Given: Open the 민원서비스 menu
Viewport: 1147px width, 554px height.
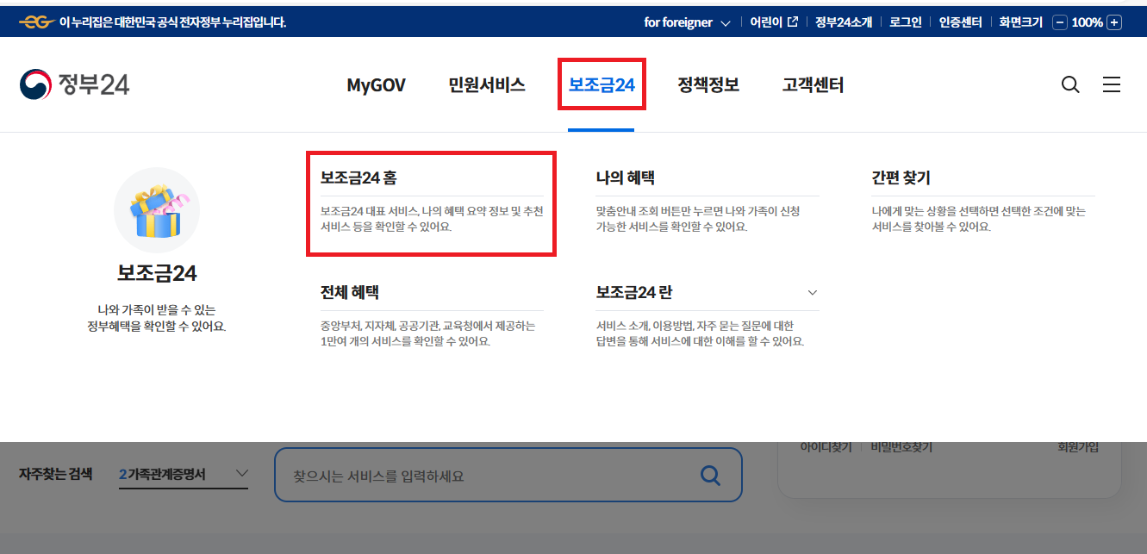Looking at the screenshot, I should [x=487, y=84].
